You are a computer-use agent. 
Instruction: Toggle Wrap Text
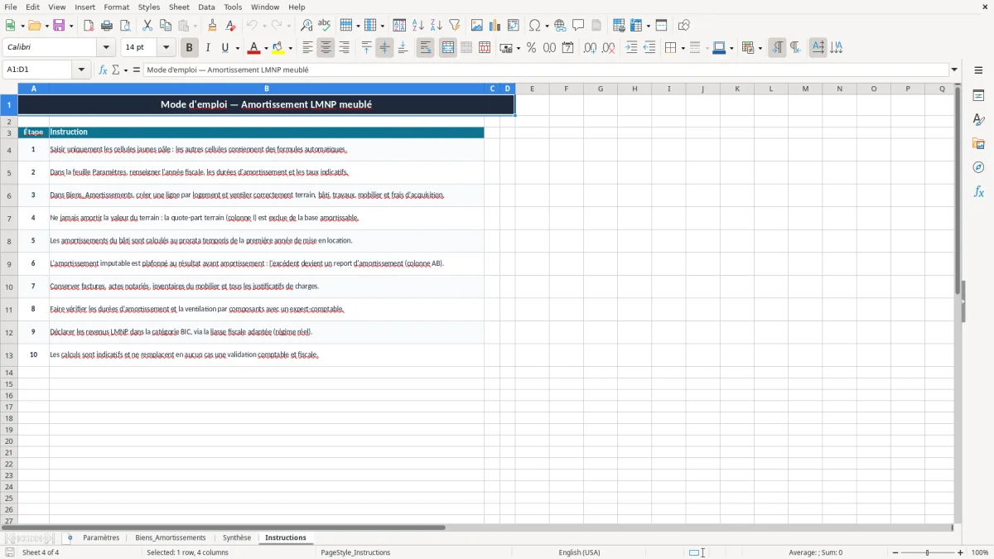425,48
